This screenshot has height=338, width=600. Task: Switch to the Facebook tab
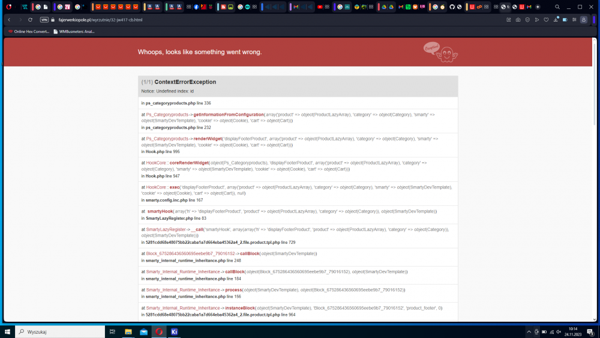click(196, 7)
